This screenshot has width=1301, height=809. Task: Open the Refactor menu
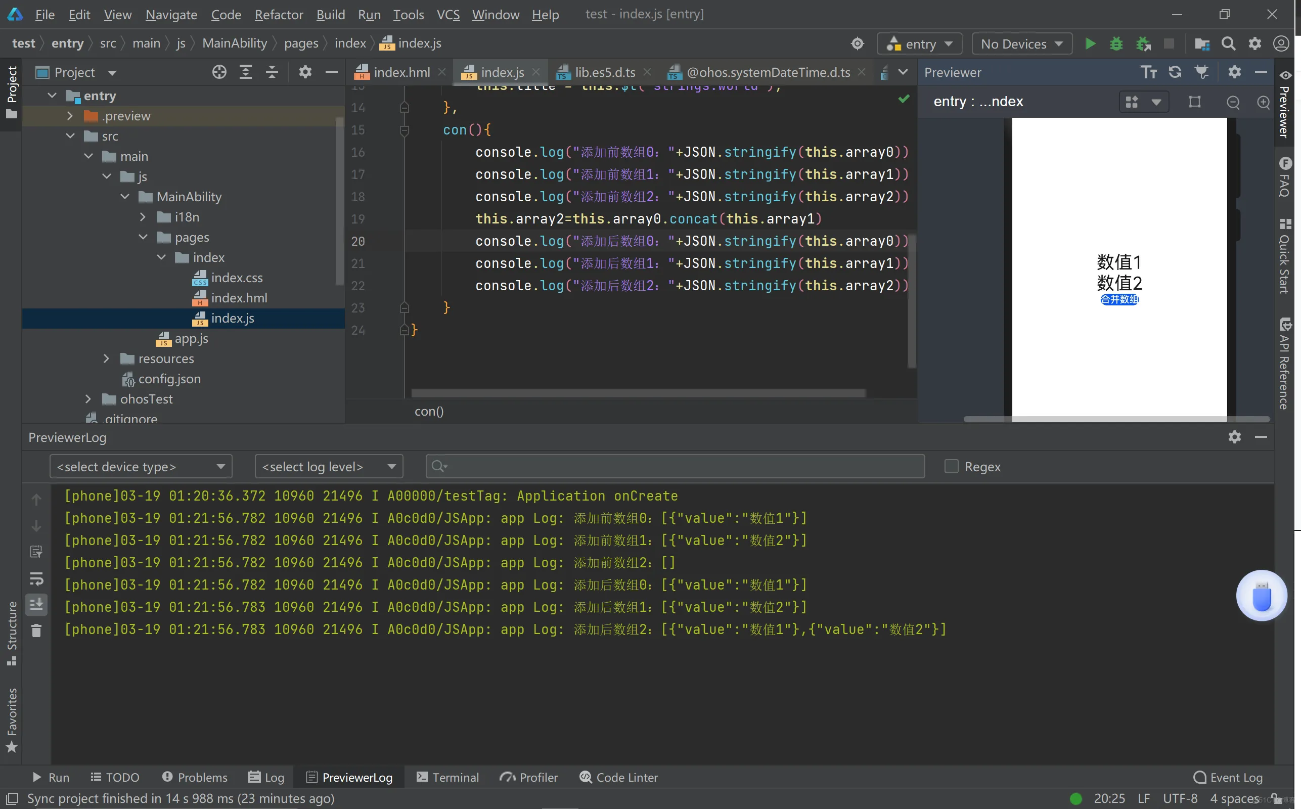click(278, 15)
